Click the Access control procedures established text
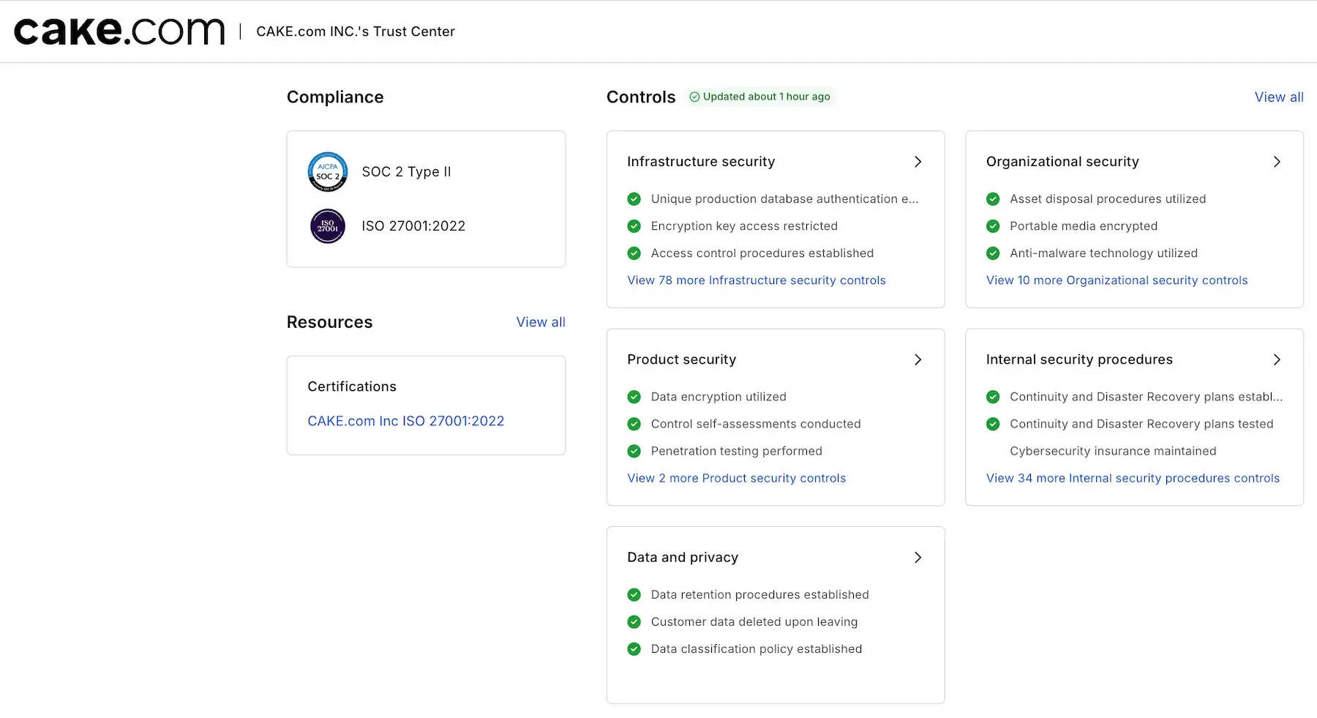1317x718 pixels. coord(762,253)
